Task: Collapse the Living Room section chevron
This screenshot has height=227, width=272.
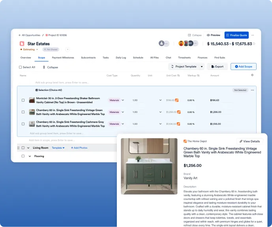Action: 28,148
